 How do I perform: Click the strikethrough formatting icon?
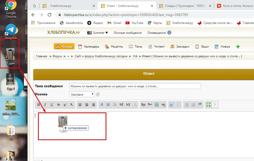58,105
